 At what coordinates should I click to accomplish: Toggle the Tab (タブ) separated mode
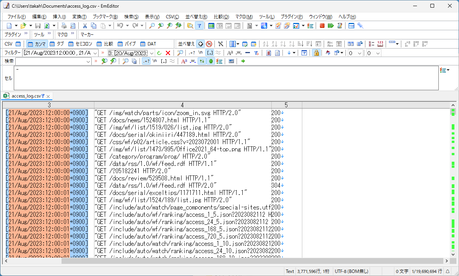coord(56,44)
